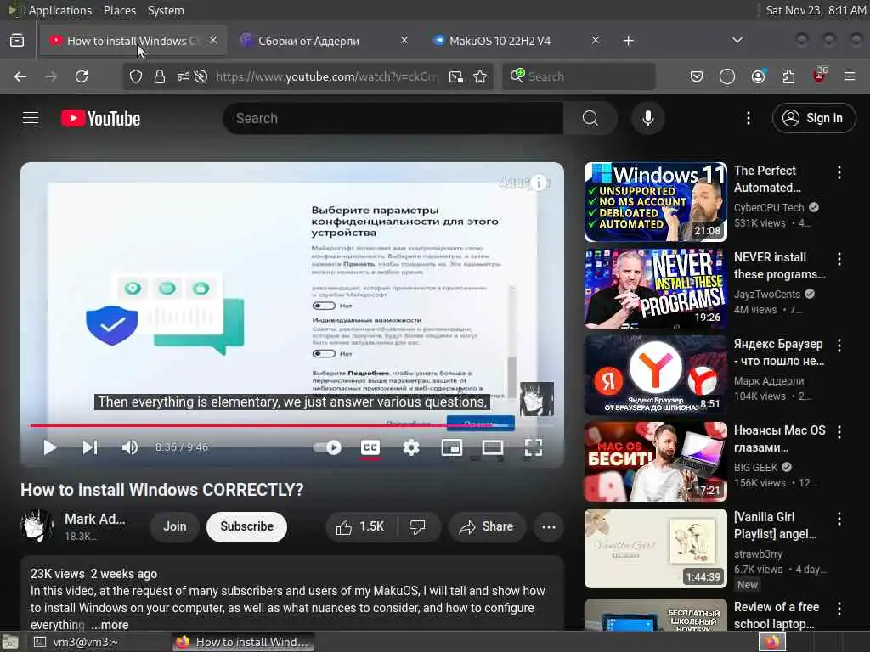Toggle the autoplay switch
870x652 pixels.
tap(327, 447)
